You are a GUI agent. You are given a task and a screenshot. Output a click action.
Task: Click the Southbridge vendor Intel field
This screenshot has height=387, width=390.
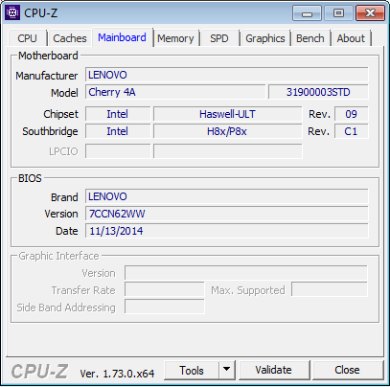118,131
